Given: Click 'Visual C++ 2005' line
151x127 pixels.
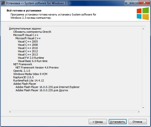Looking at the screenshot, I should pos(28,41).
